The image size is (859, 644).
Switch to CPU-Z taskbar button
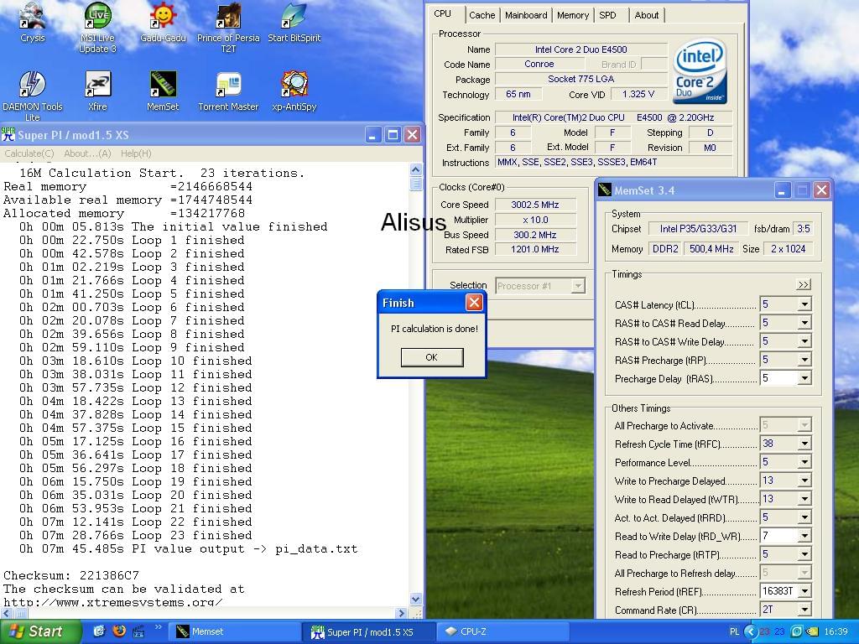pyautogui.click(x=502, y=631)
